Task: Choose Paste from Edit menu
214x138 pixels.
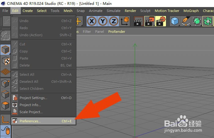Action: click(43, 58)
